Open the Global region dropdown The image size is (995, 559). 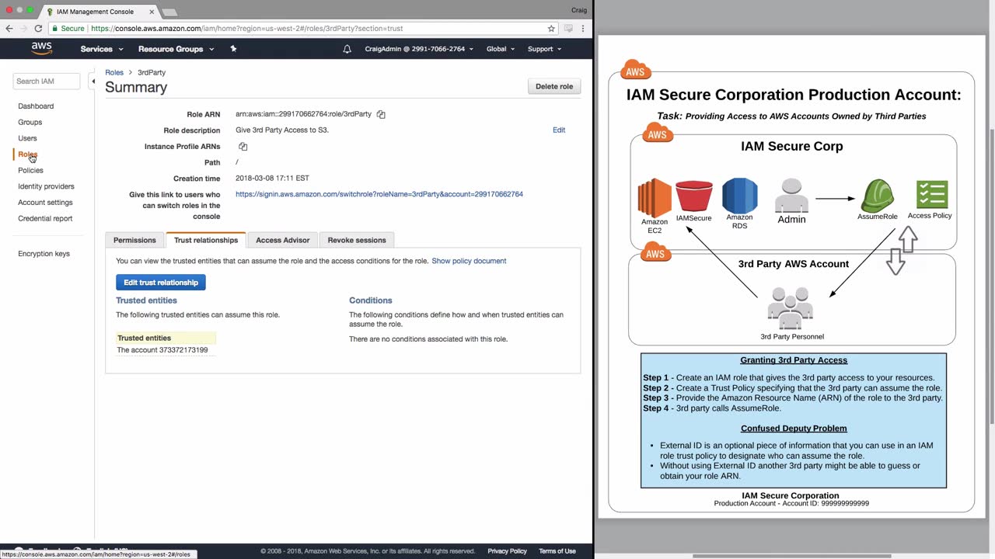501,49
